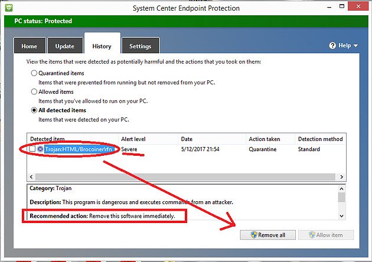This screenshot has height=262, width=372.
Task: Select the All detected items radio button
Action: 34,110
